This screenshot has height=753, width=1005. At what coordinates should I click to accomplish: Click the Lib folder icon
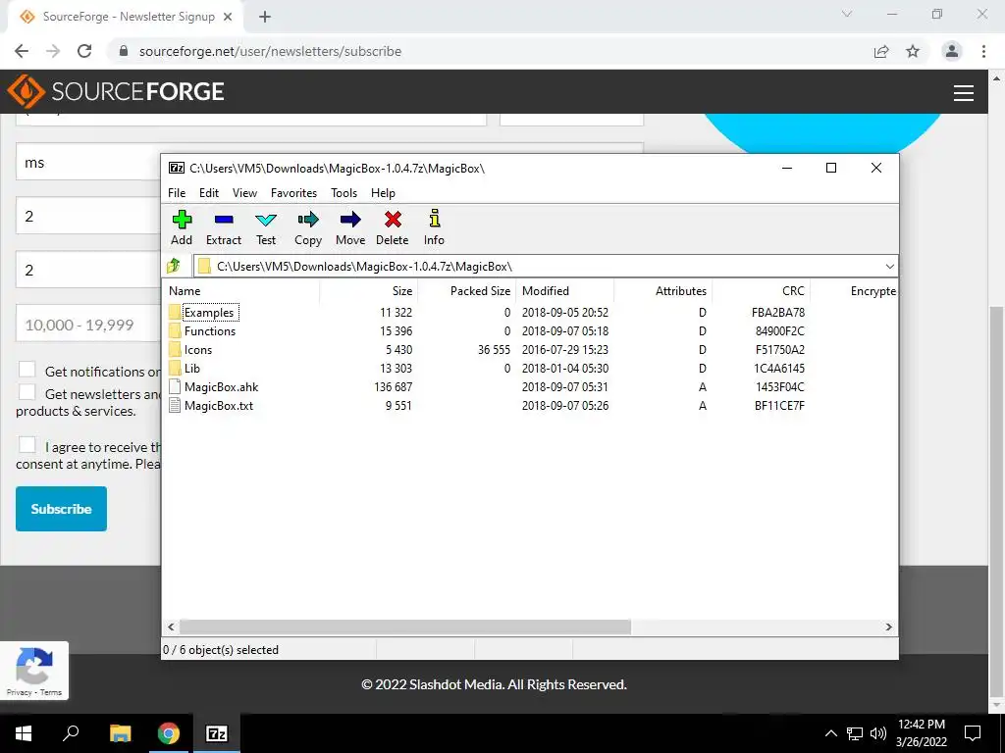[x=175, y=369]
